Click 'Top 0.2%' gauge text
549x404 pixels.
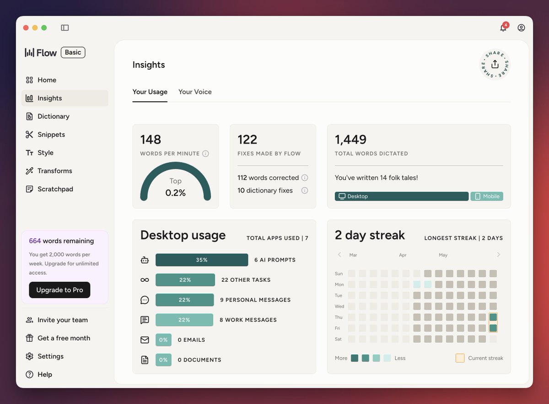176,187
